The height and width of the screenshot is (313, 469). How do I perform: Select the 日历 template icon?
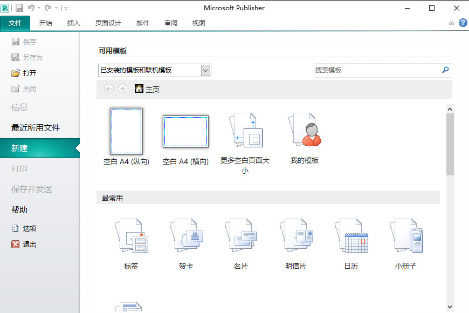351,236
